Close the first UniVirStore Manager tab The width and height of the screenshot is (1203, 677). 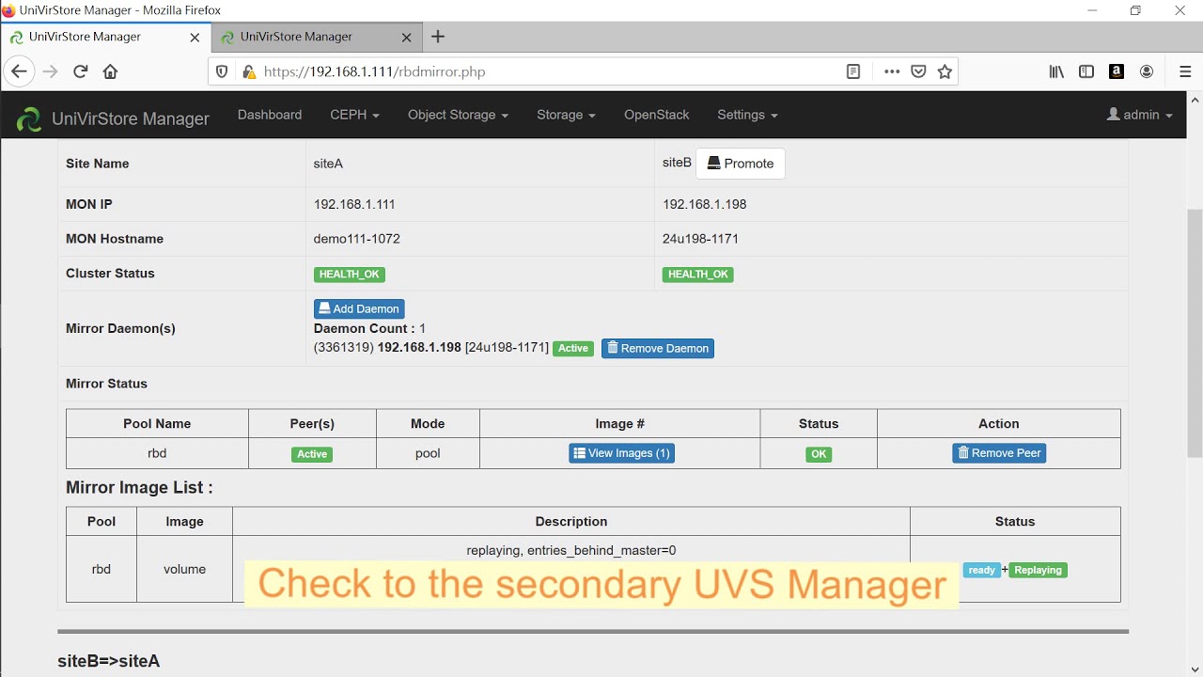[x=195, y=38]
